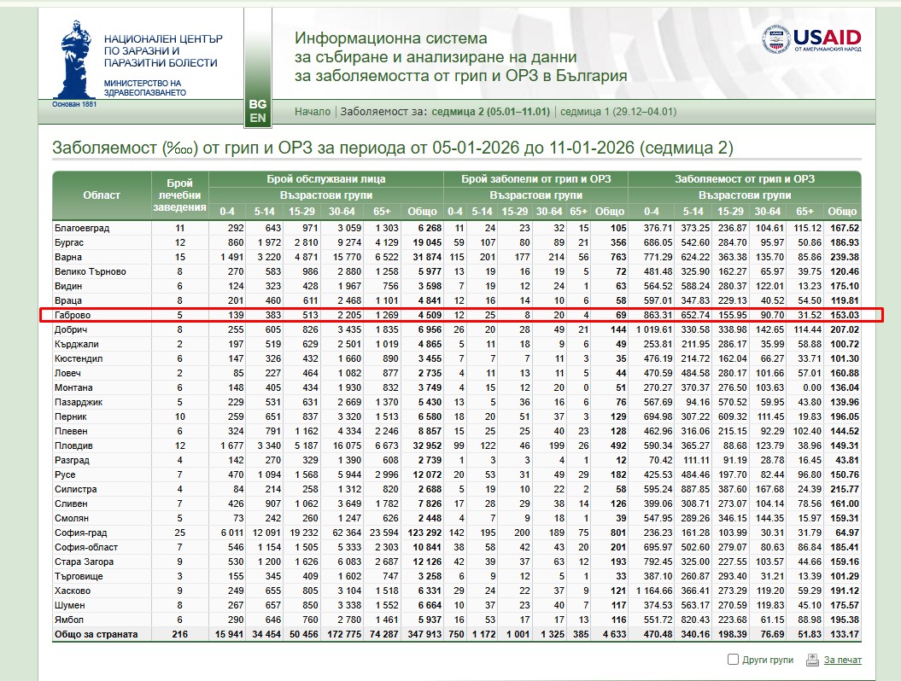This screenshot has height=681, width=901.
Task: Click the Брой обслужвани лица header
Action: (x=325, y=179)
